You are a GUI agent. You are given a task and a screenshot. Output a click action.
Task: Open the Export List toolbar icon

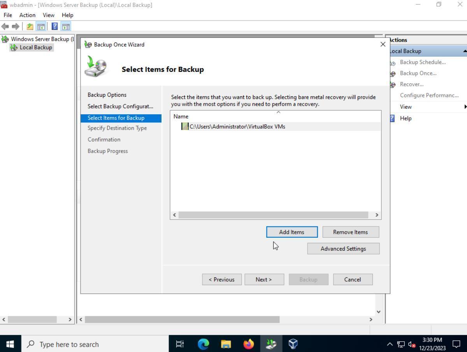[x=29, y=26]
